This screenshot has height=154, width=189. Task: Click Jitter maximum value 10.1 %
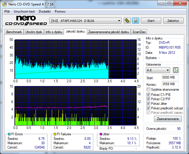132,143
